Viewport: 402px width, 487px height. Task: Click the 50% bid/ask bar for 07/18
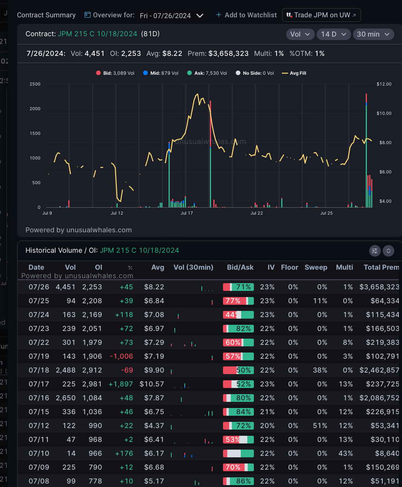click(238, 370)
